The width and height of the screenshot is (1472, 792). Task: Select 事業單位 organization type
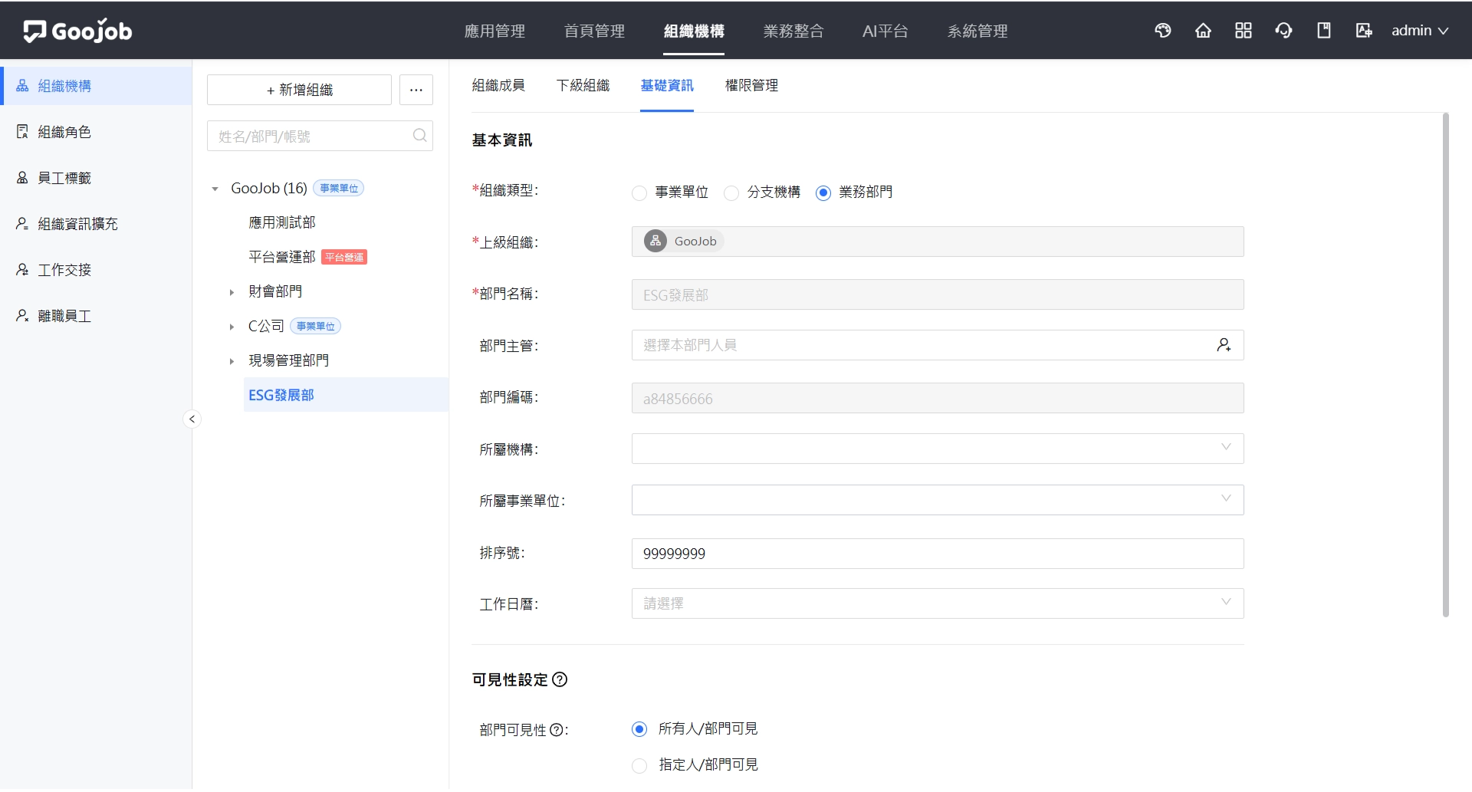(639, 193)
